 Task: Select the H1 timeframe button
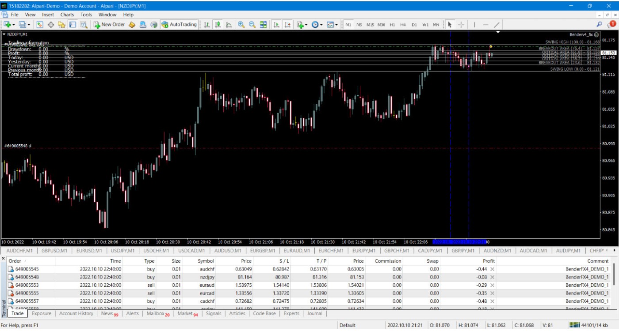pos(392,25)
